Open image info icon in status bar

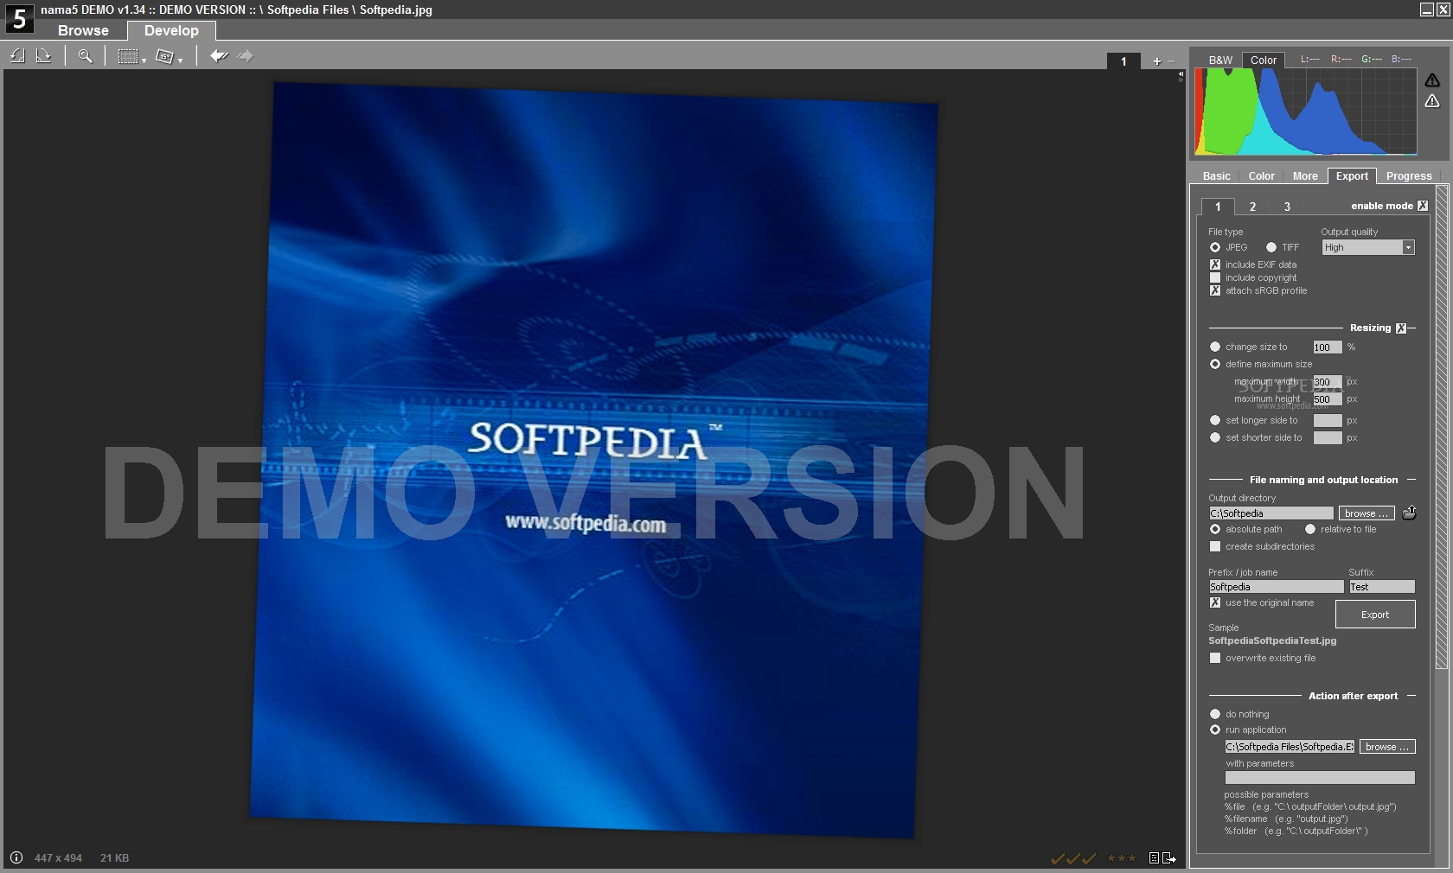point(16,857)
